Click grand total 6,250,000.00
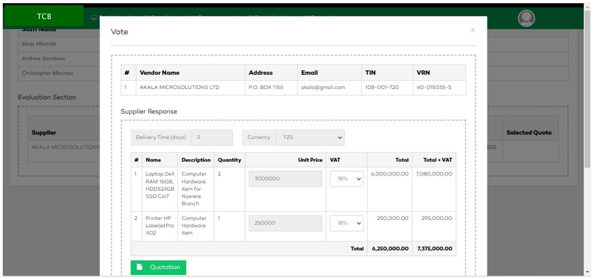The image size is (594, 279). pyautogui.click(x=390, y=249)
